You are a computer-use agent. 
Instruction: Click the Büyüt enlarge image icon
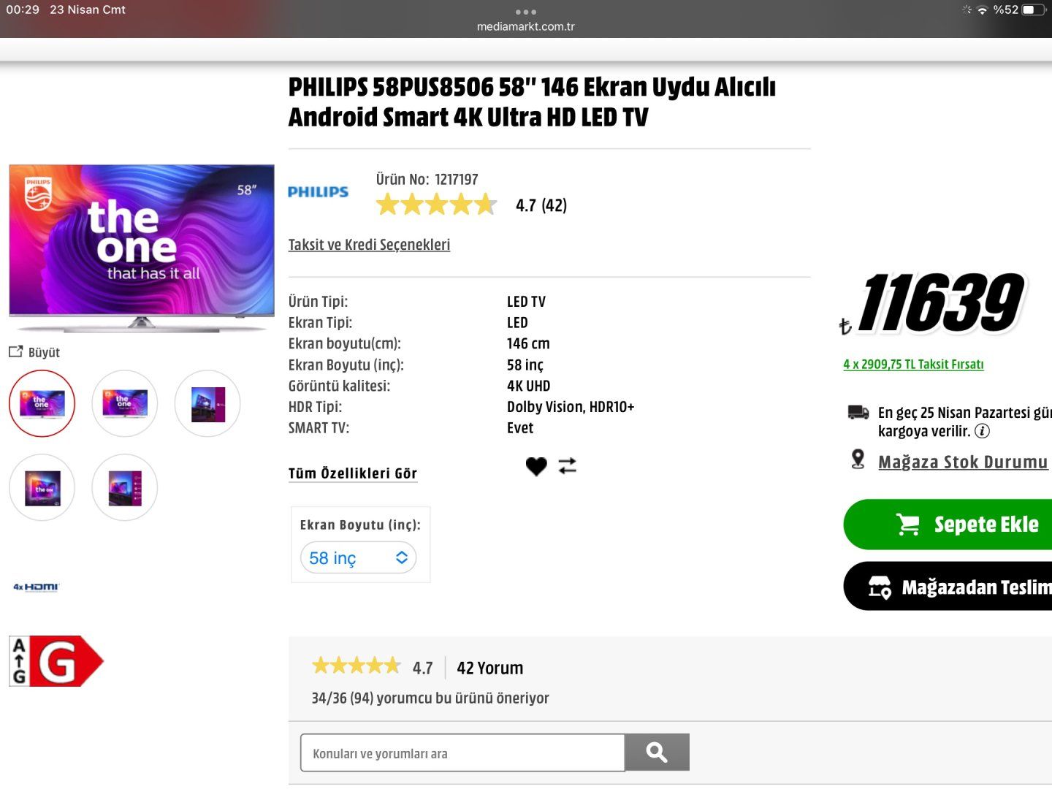pyautogui.click(x=16, y=352)
